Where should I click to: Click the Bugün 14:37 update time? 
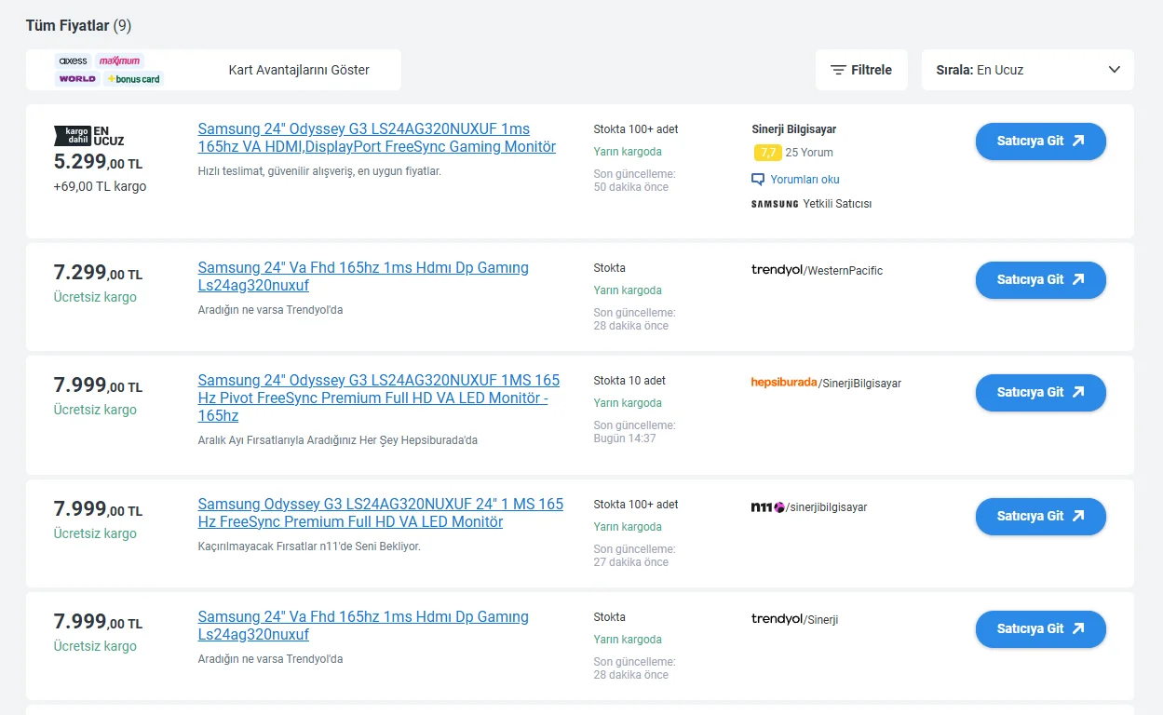pyautogui.click(x=625, y=438)
